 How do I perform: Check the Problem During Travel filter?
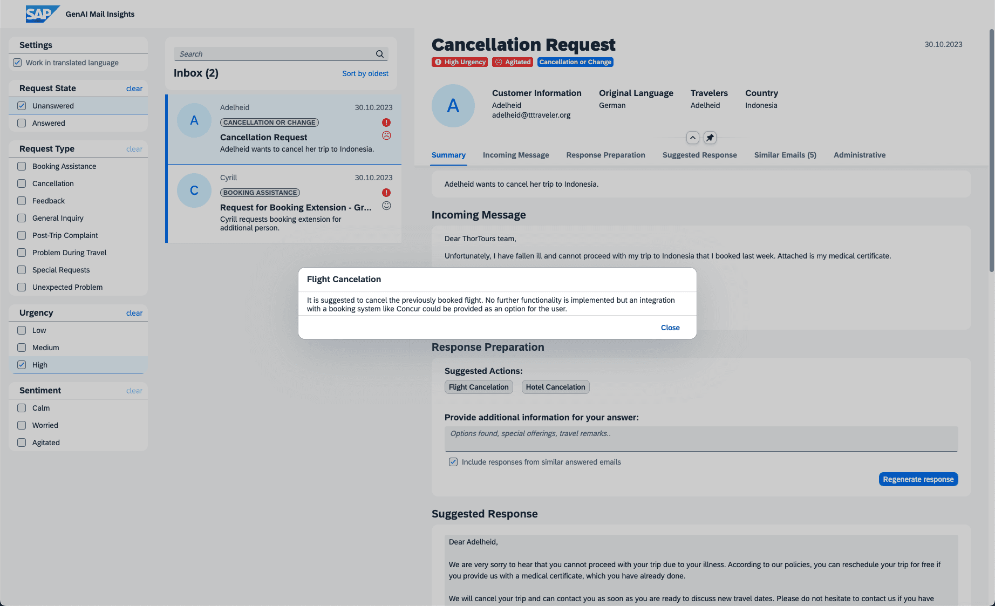tap(22, 253)
